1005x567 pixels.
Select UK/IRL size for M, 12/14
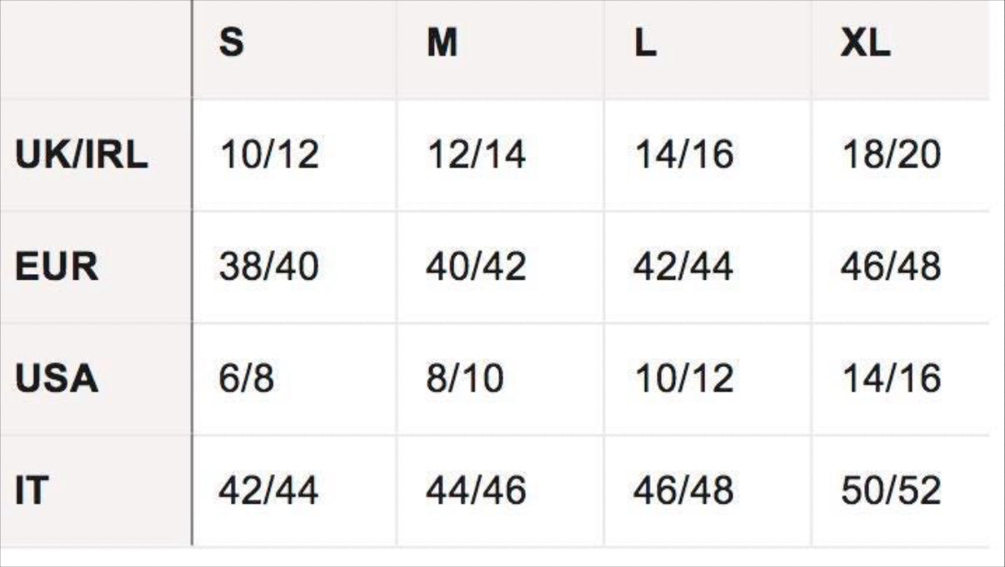477,155
